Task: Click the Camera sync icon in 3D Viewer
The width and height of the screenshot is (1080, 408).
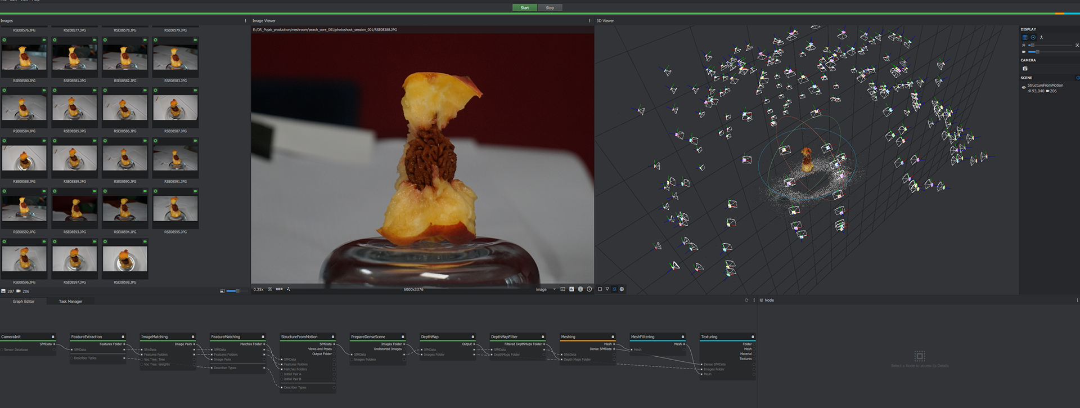Action: (1025, 68)
